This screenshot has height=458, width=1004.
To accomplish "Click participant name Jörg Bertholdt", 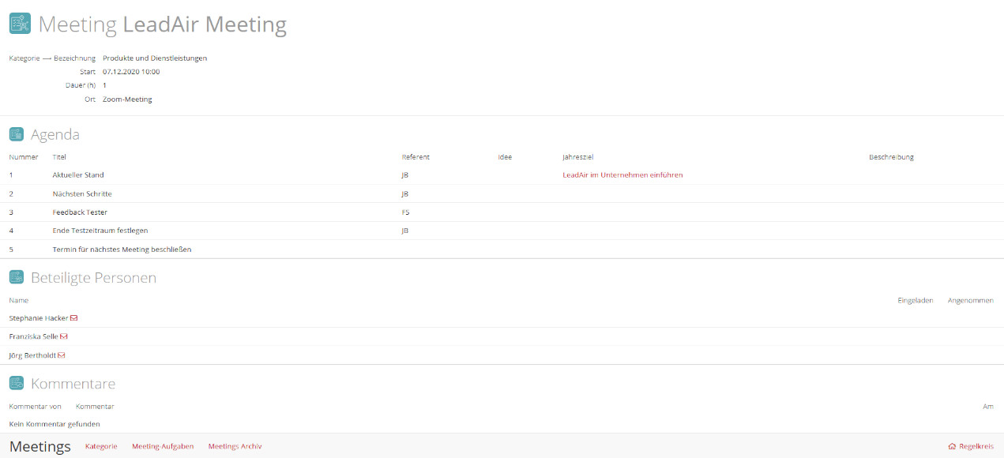I will pyautogui.click(x=32, y=355).
